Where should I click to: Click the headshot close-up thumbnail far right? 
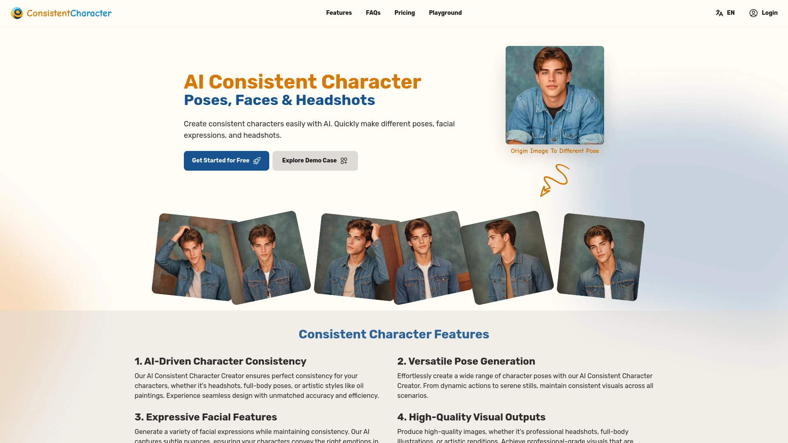[601, 258]
